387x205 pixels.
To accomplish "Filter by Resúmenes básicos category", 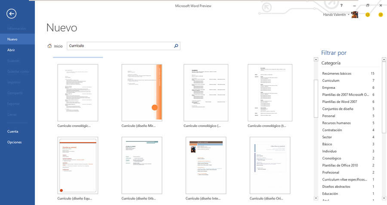I will point(337,73).
